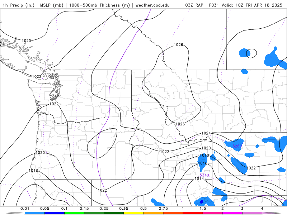
Task: Click the bright green 0.1 legend swatch
Action: pos(74,213)
